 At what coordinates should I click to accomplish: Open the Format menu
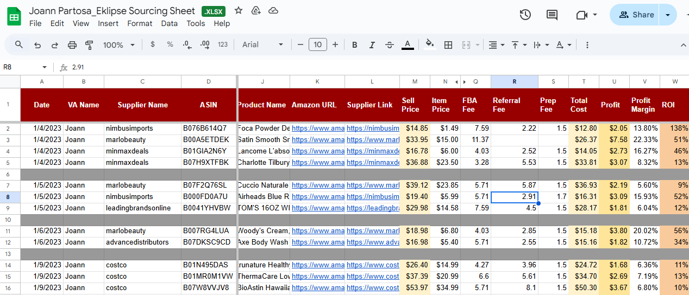click(x=140, y=23)
